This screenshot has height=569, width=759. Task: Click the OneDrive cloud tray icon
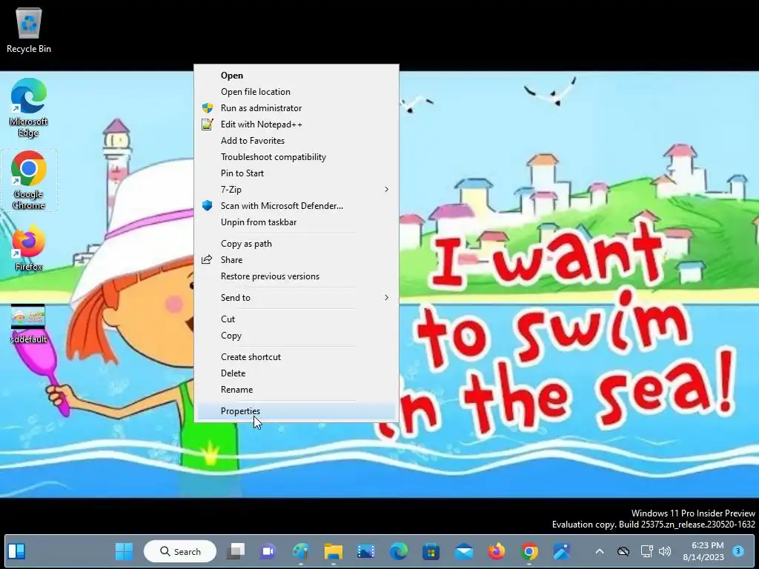pos(623,551)
